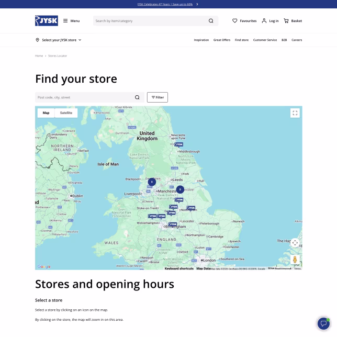Go to Find store link
This screenshot has width=337, height=337.
(242, 40)
